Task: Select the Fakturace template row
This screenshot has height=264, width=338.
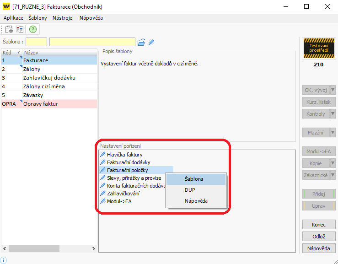Action: [49, 60]
